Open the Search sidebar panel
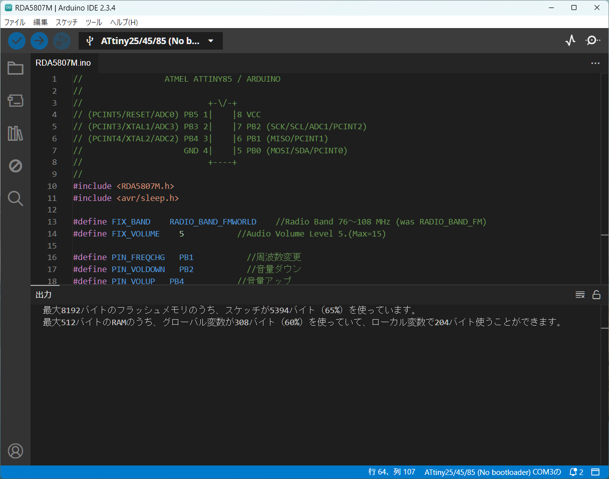Screen dimensions: 609x479 pyautogui.click(x=16, y=198)
